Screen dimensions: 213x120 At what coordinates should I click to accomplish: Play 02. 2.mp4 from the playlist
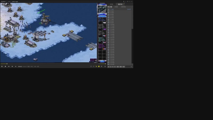(x=120, y=11)
